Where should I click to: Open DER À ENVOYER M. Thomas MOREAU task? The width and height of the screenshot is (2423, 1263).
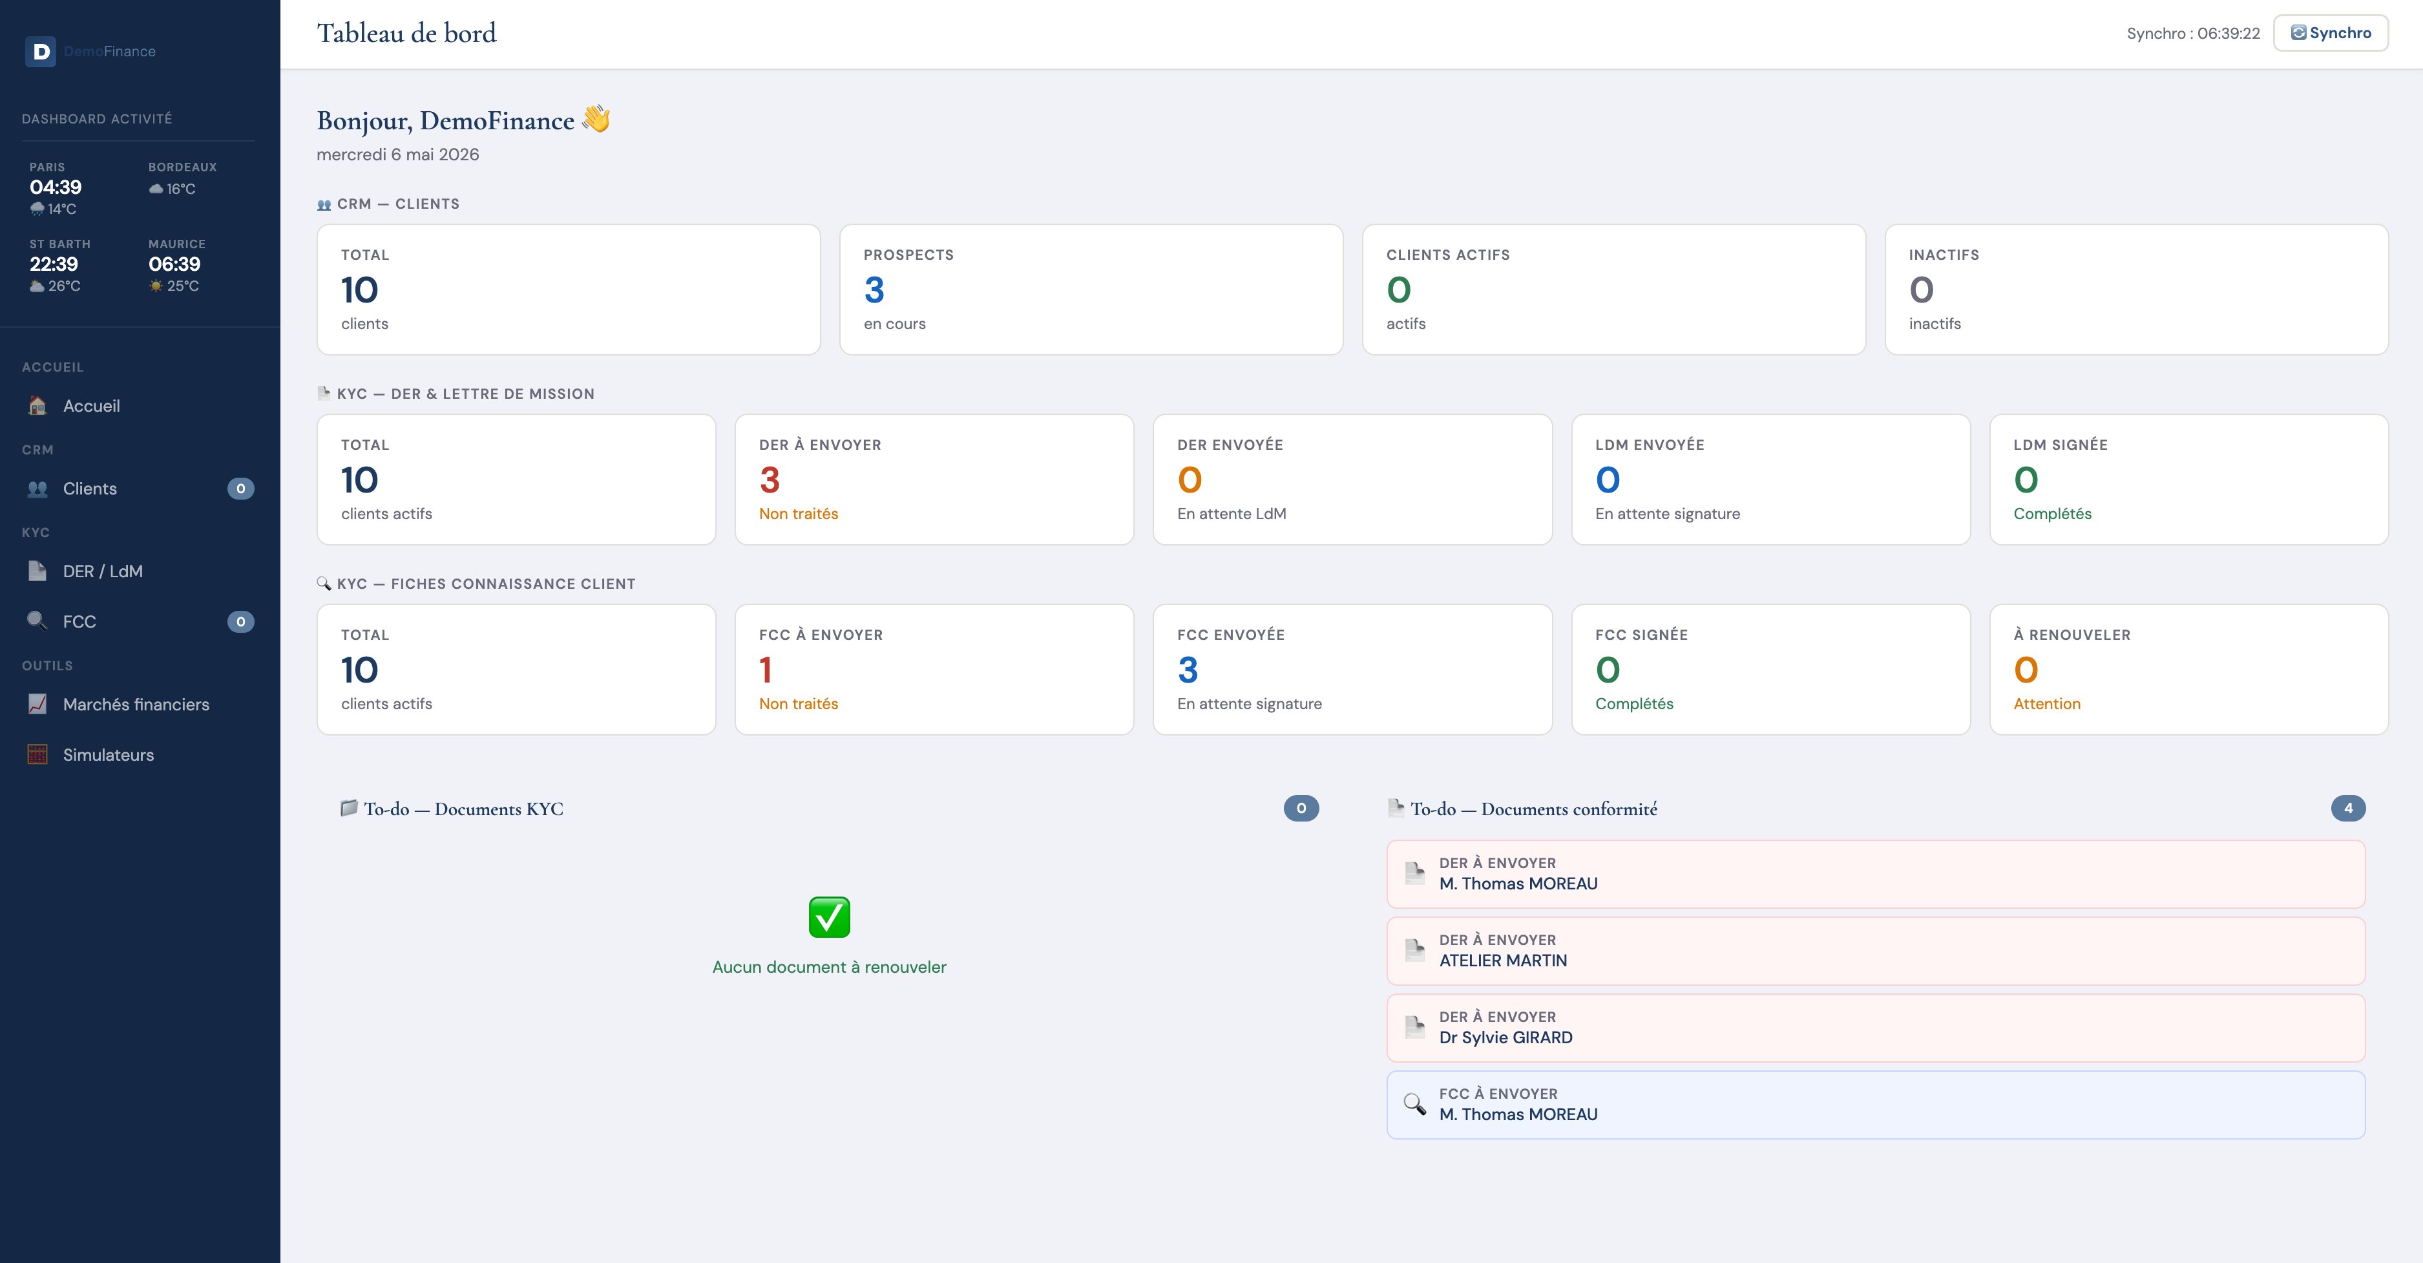click(1876, 875)
